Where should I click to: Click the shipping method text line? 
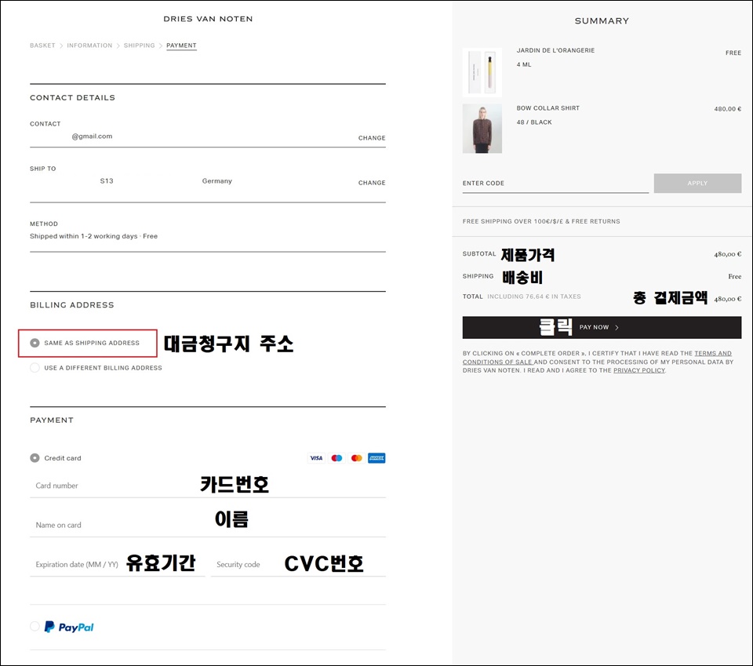coord(93,236)
